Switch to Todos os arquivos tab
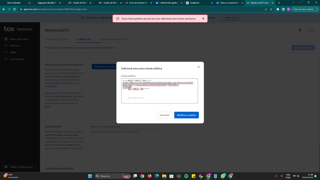 [x=229, y=3]
